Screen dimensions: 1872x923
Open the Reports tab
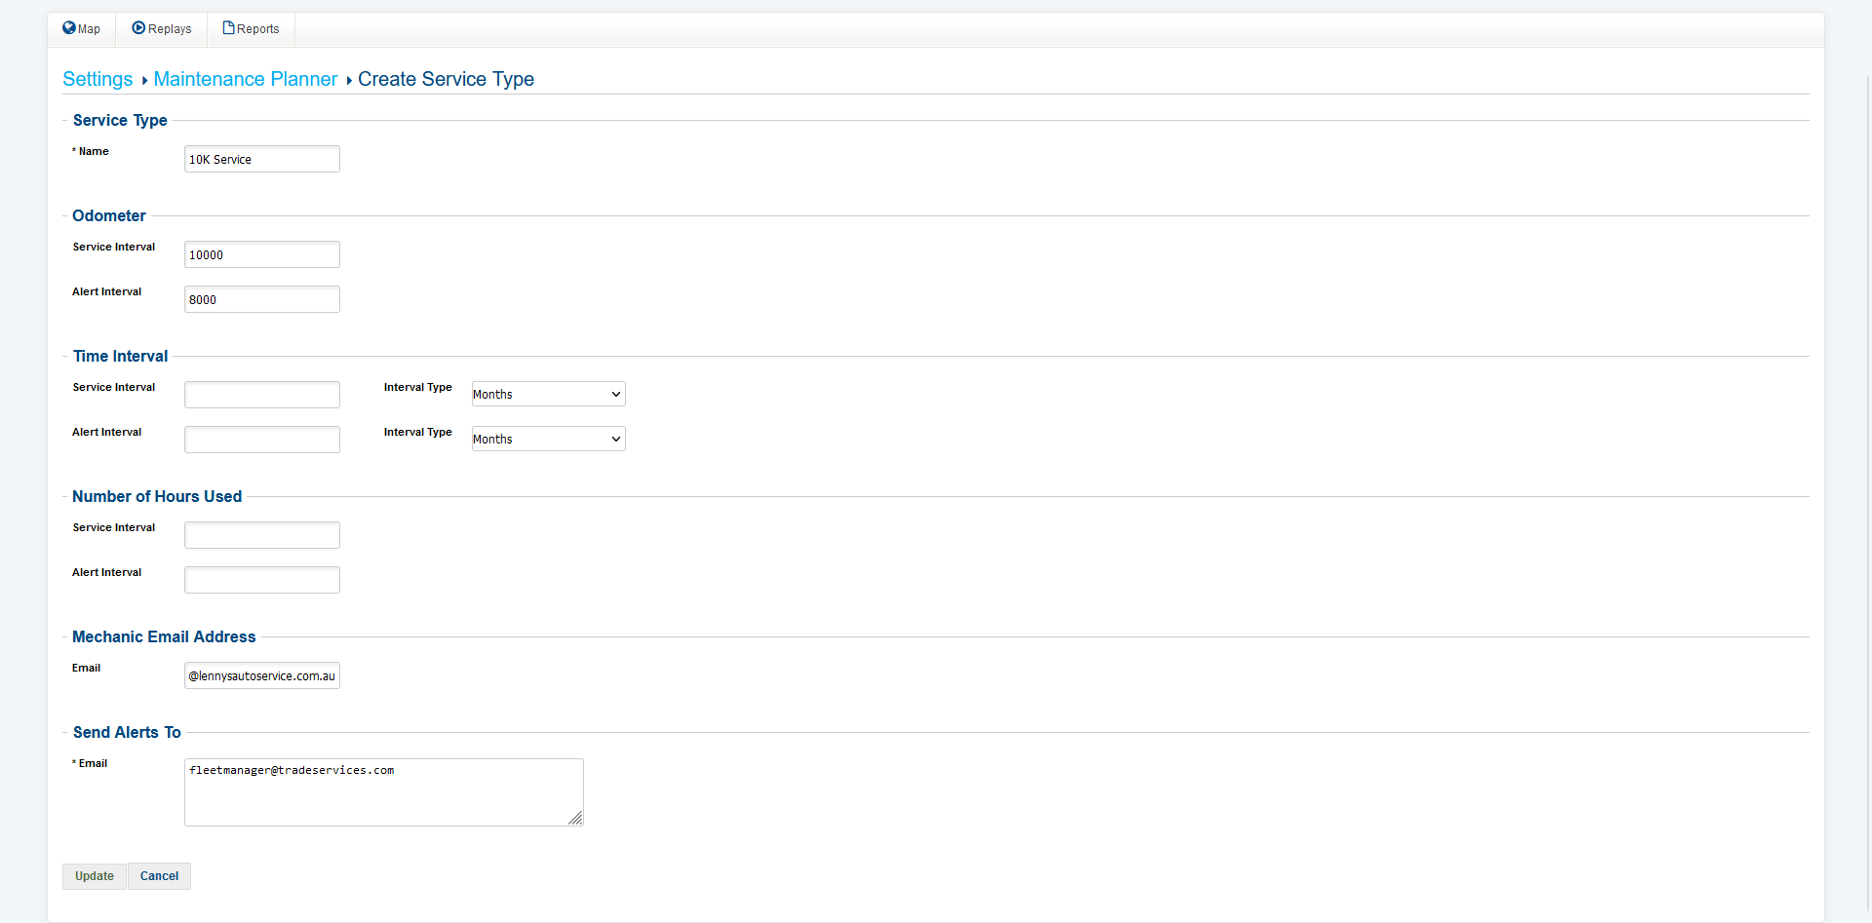[x=251, y=29]
